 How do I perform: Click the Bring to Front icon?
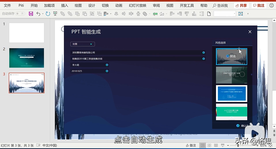77,14
